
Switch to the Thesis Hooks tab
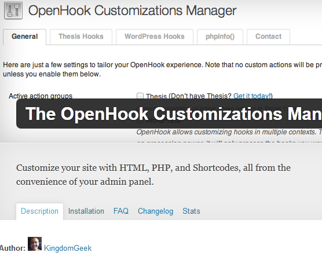81,36
